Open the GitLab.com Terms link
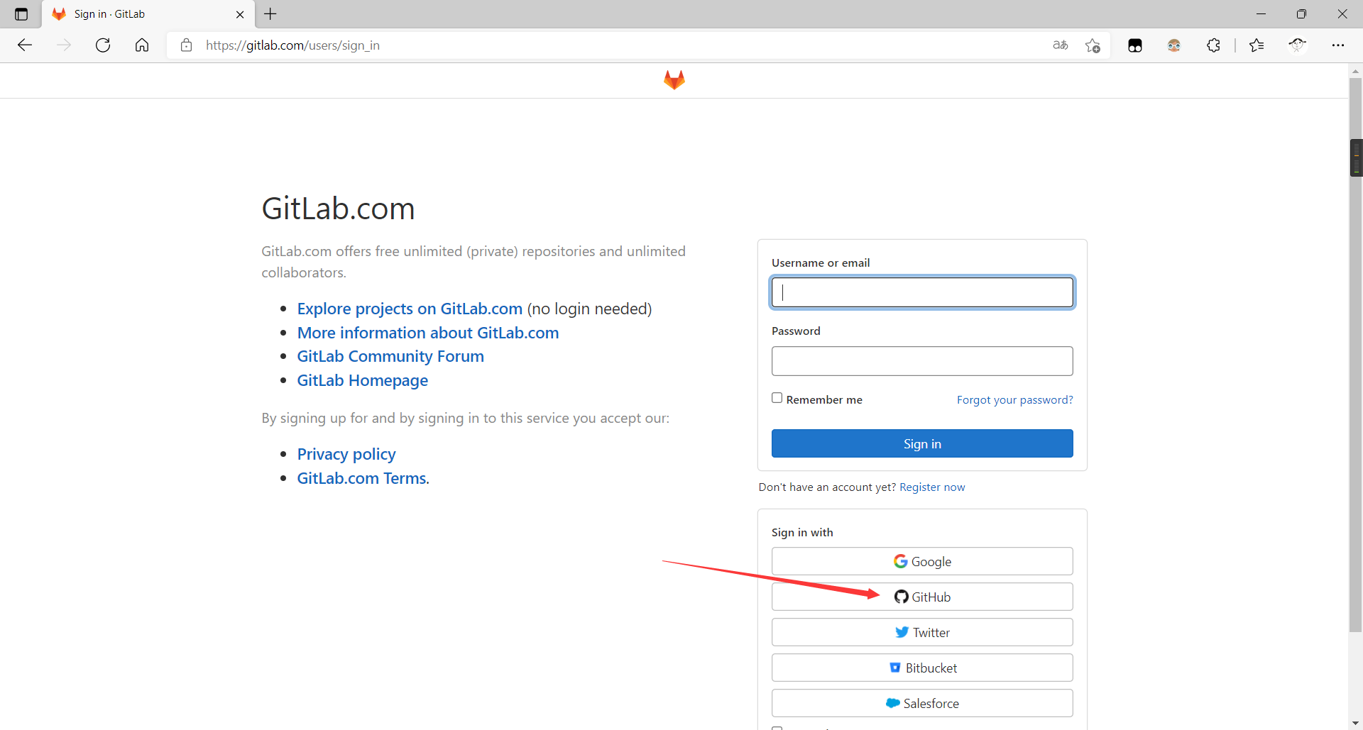This screenshot has height=730, width=1363. pos(363,478)
